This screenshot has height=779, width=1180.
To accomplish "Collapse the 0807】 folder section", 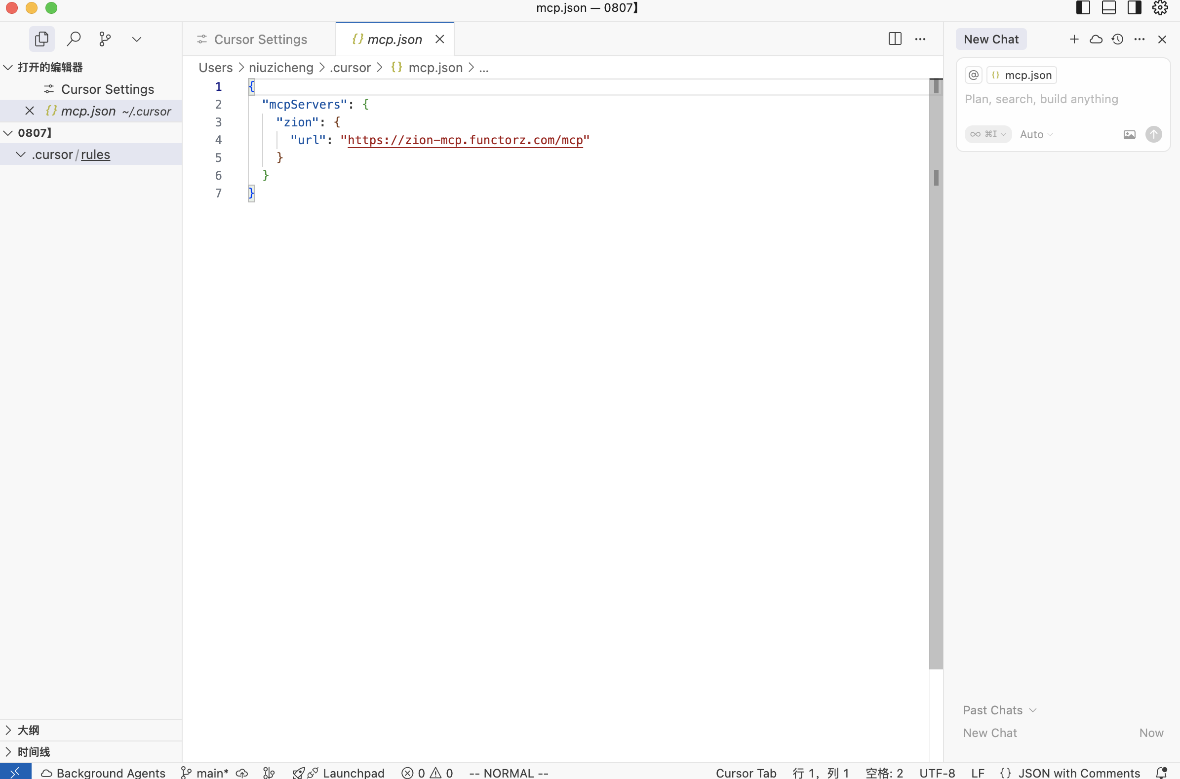I will pos(91,133).
